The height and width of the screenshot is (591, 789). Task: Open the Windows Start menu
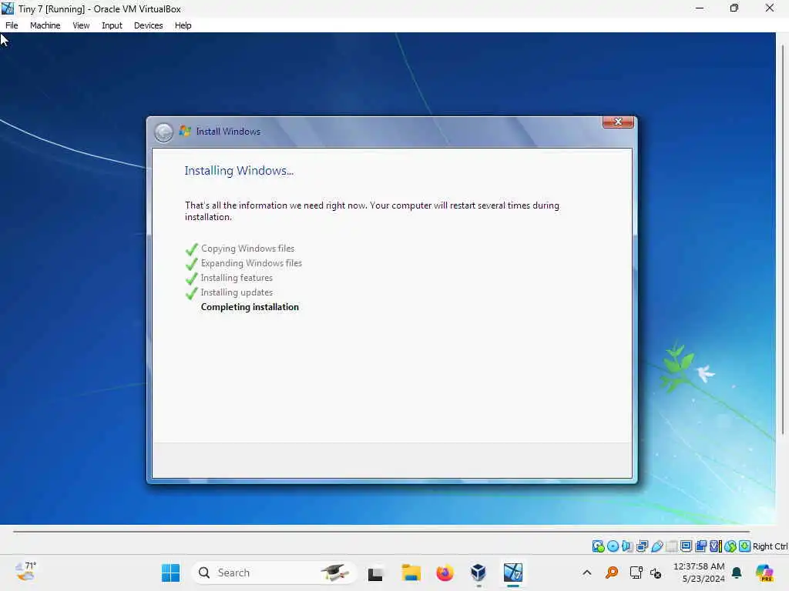click(x=170, y=573)
